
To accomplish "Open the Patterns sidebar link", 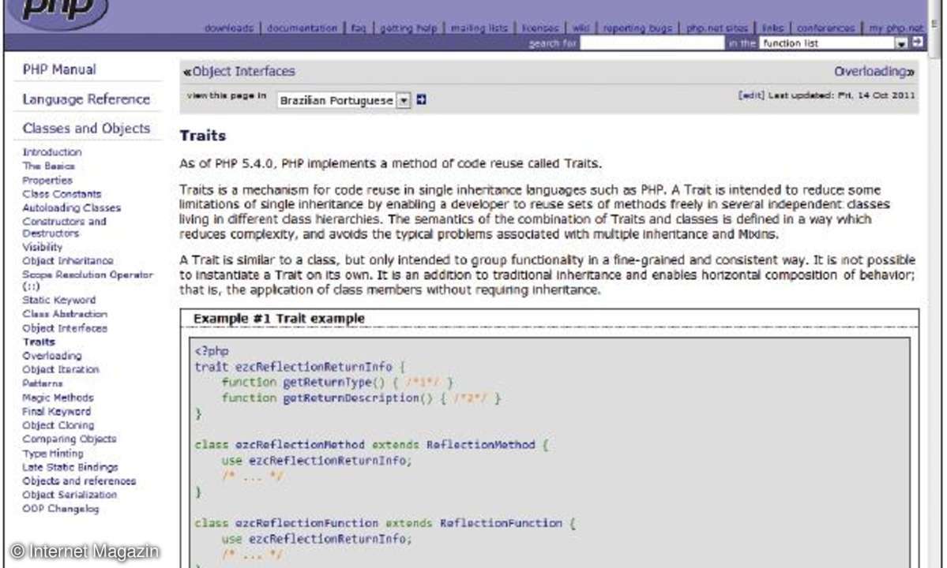I will pos(43,383).
